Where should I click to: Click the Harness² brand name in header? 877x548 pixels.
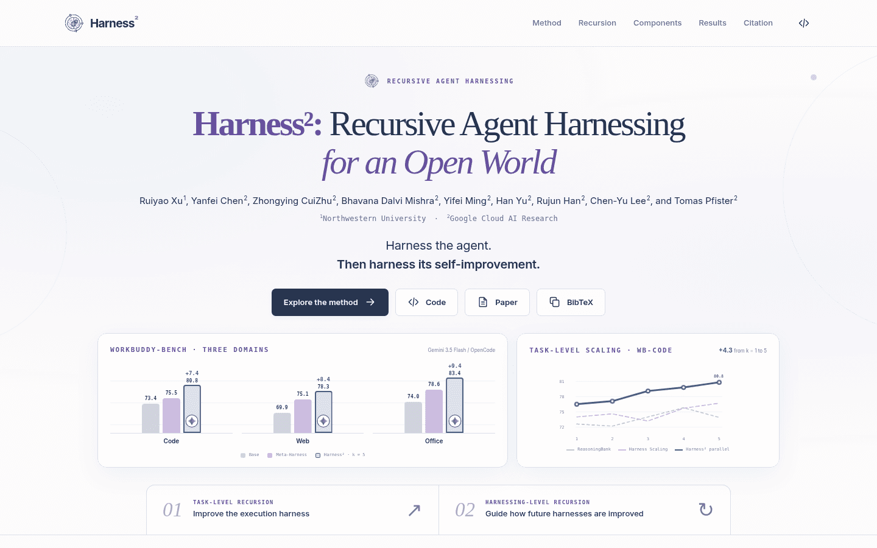click(114, 23)
